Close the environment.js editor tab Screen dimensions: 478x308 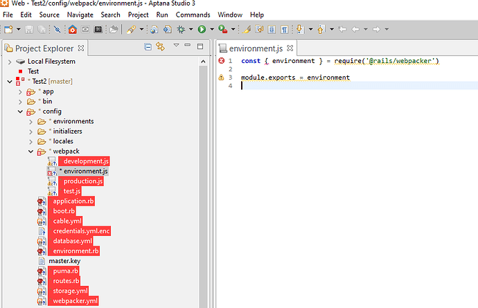click(x=290, y=48)
